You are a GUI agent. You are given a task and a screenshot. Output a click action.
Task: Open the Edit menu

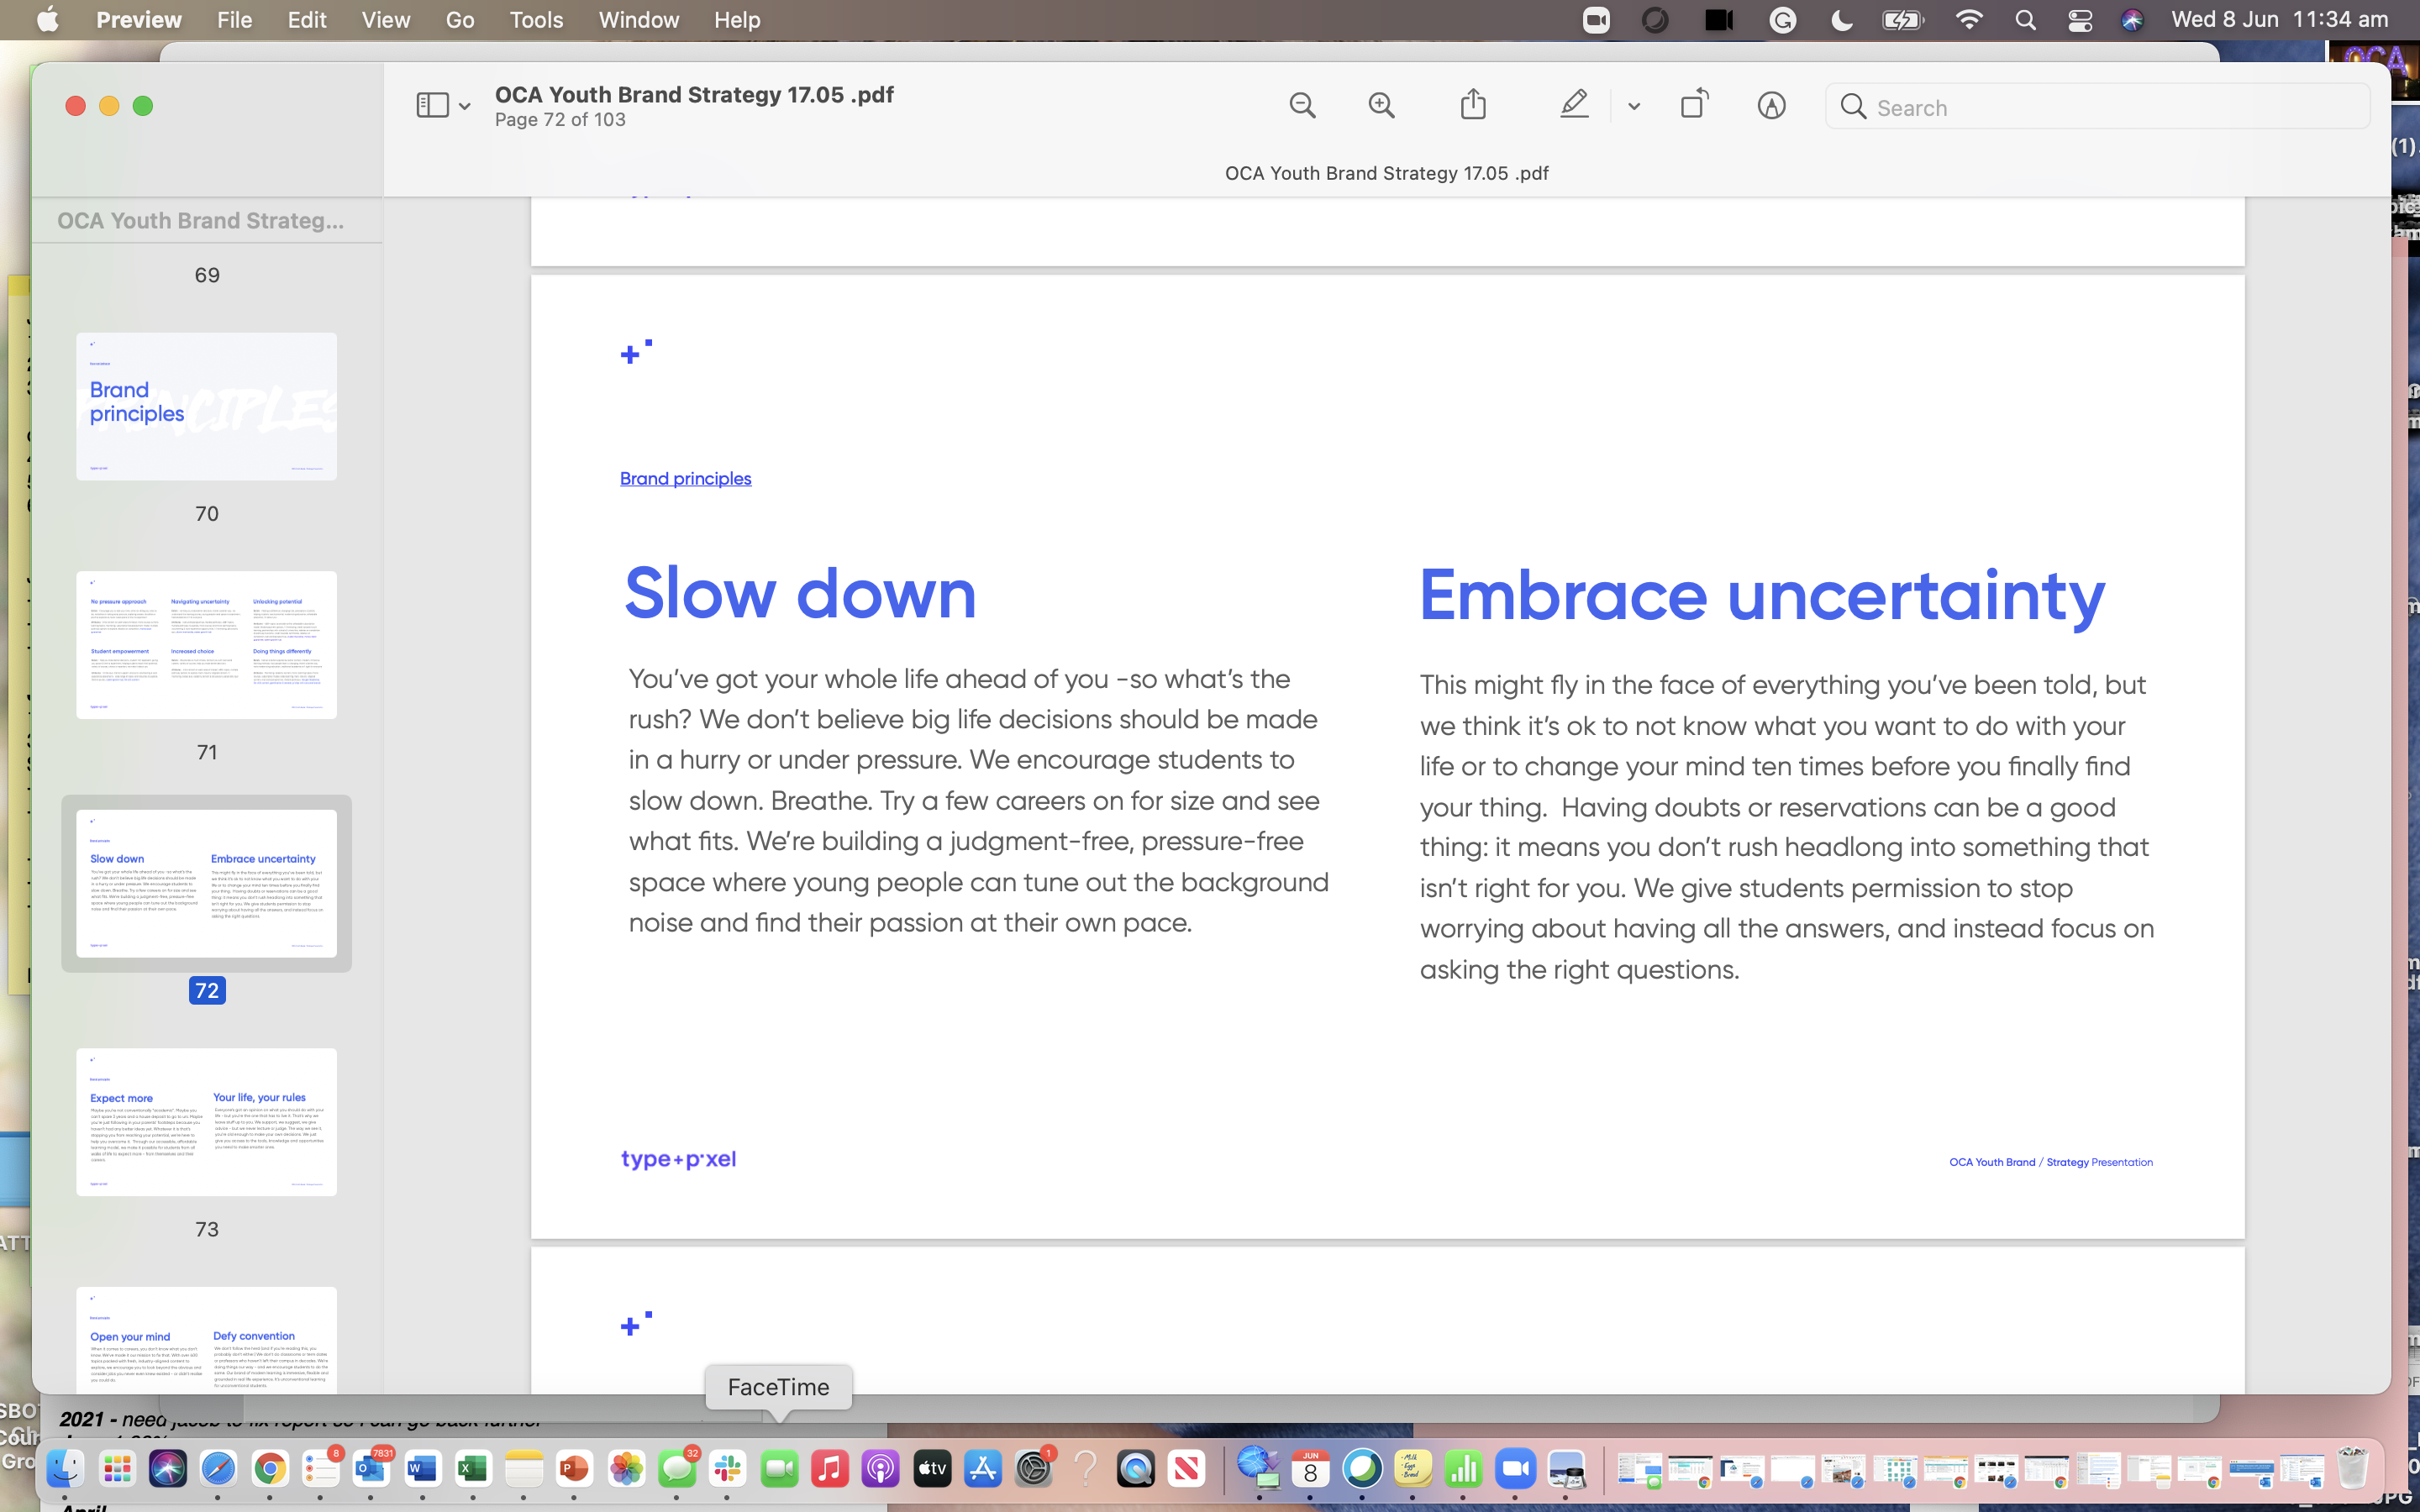[307, 20]
